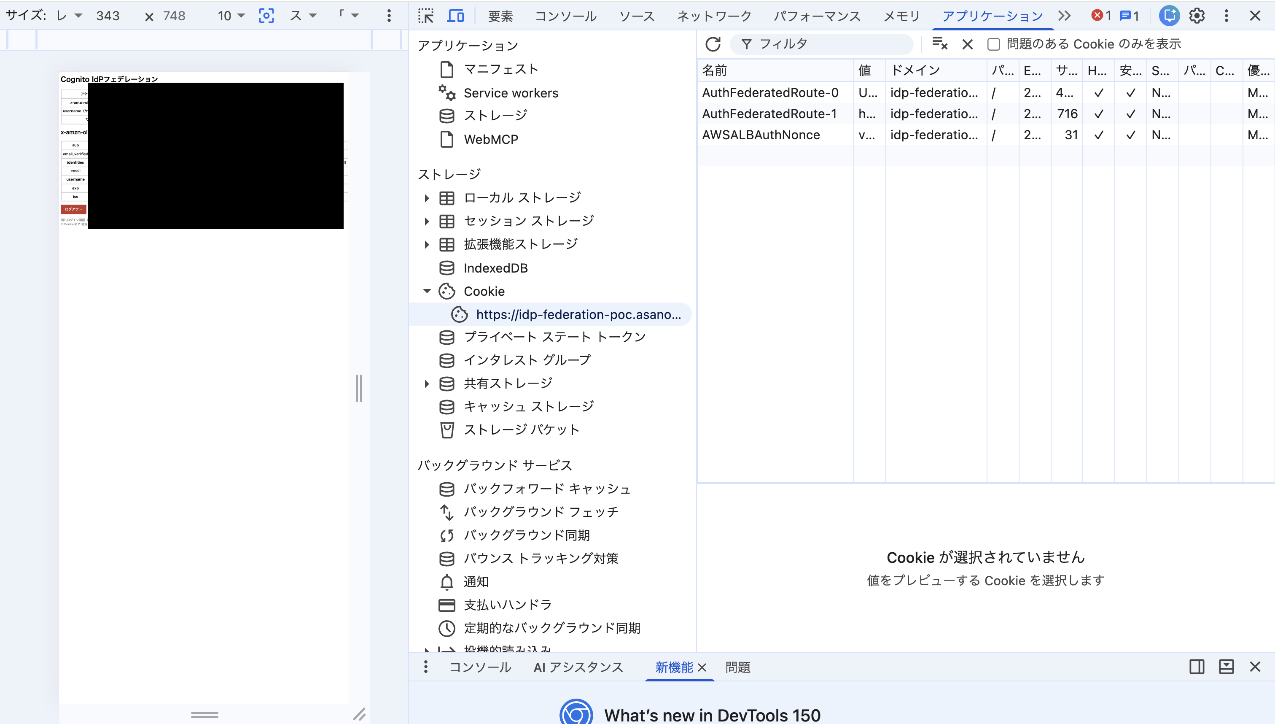This screenshot has width=1275, height=724.
Task: Select ストレージ バケット item
Action: 509,430
